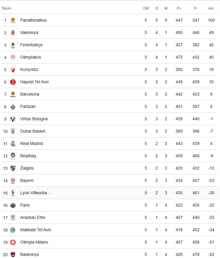Screen dimensions: 220x258
Task: Click the Takım column header
Action: click(x=6, y=8)
